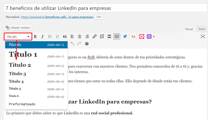Insert or edit a link
This screenshot has width=208, height=120.
click(x=95, y=36)
